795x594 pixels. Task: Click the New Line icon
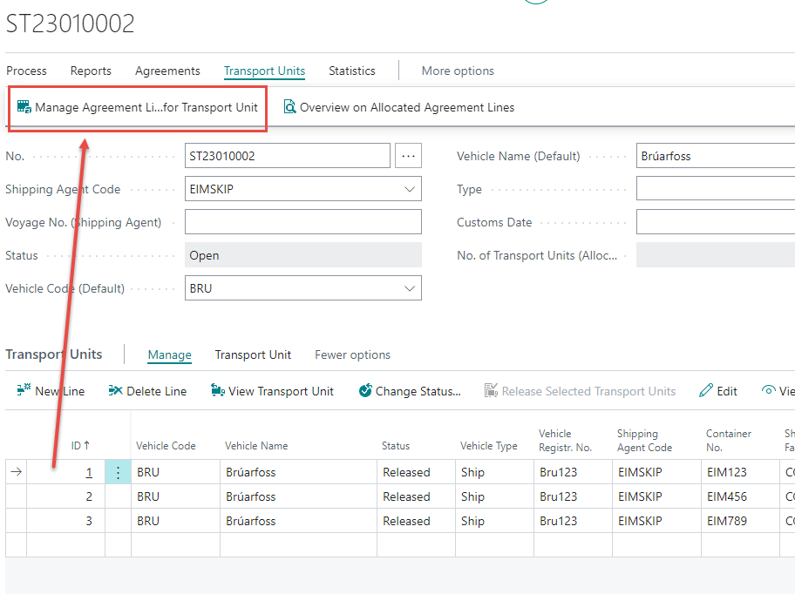(24, 391)
